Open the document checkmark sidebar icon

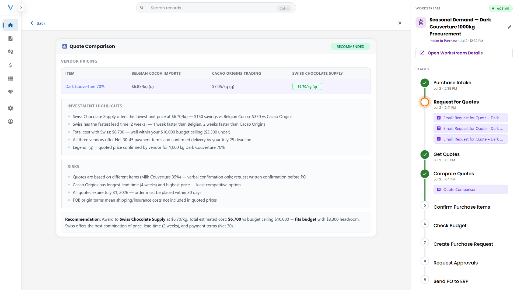[11, 38]
